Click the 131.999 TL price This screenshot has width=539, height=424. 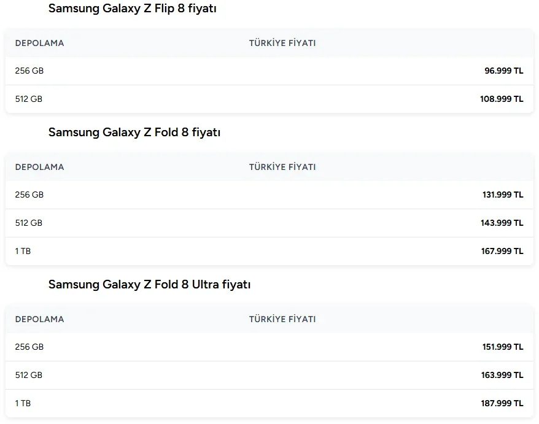click(x=503, y=195)
